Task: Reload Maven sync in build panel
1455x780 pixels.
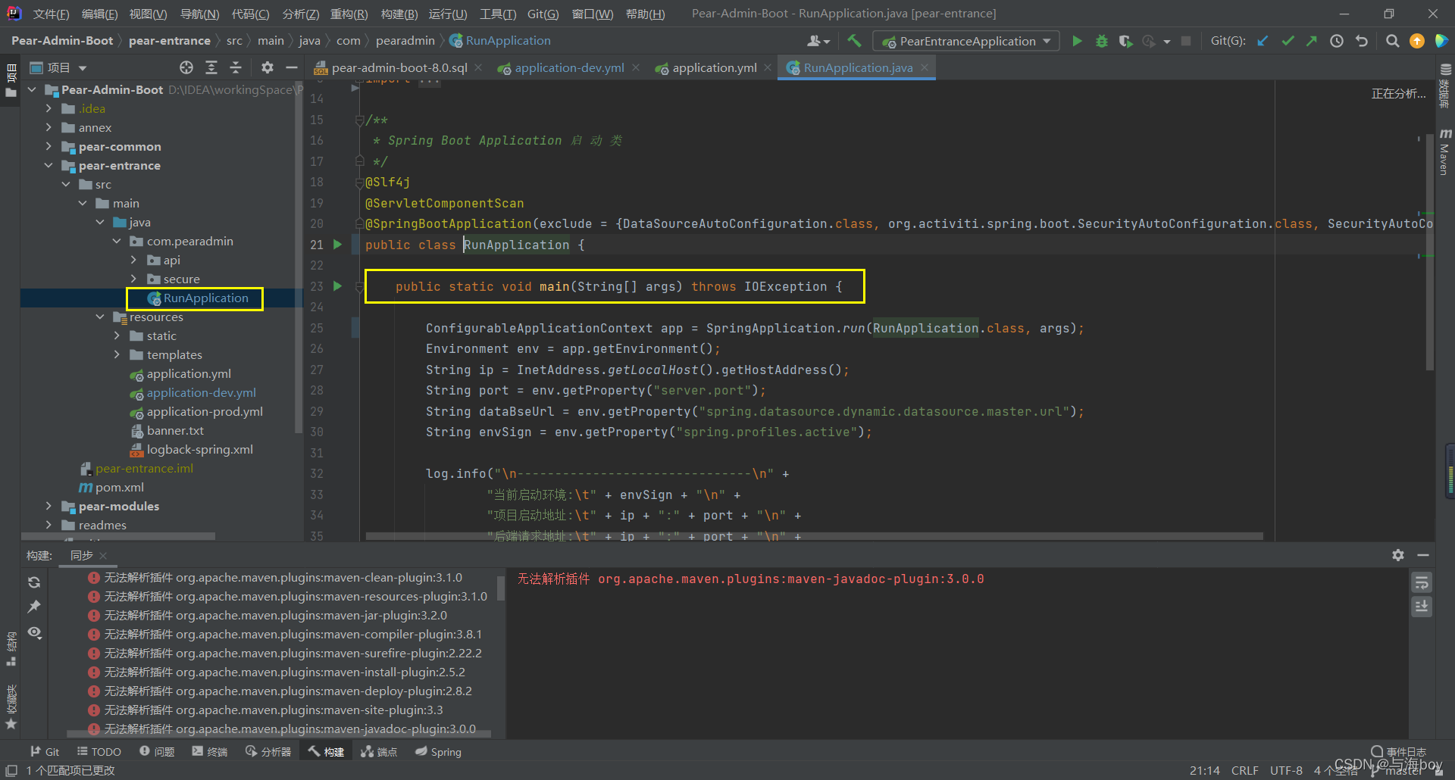Action: (x=34, y=582)
